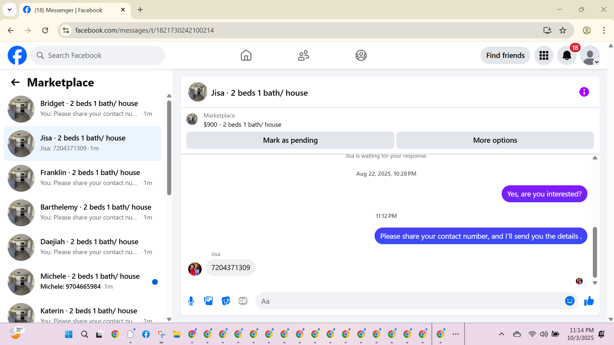Click Jisa's avatar beside the phone number
614x345 pixels.
pyautogui.click(x=195, y=269)
